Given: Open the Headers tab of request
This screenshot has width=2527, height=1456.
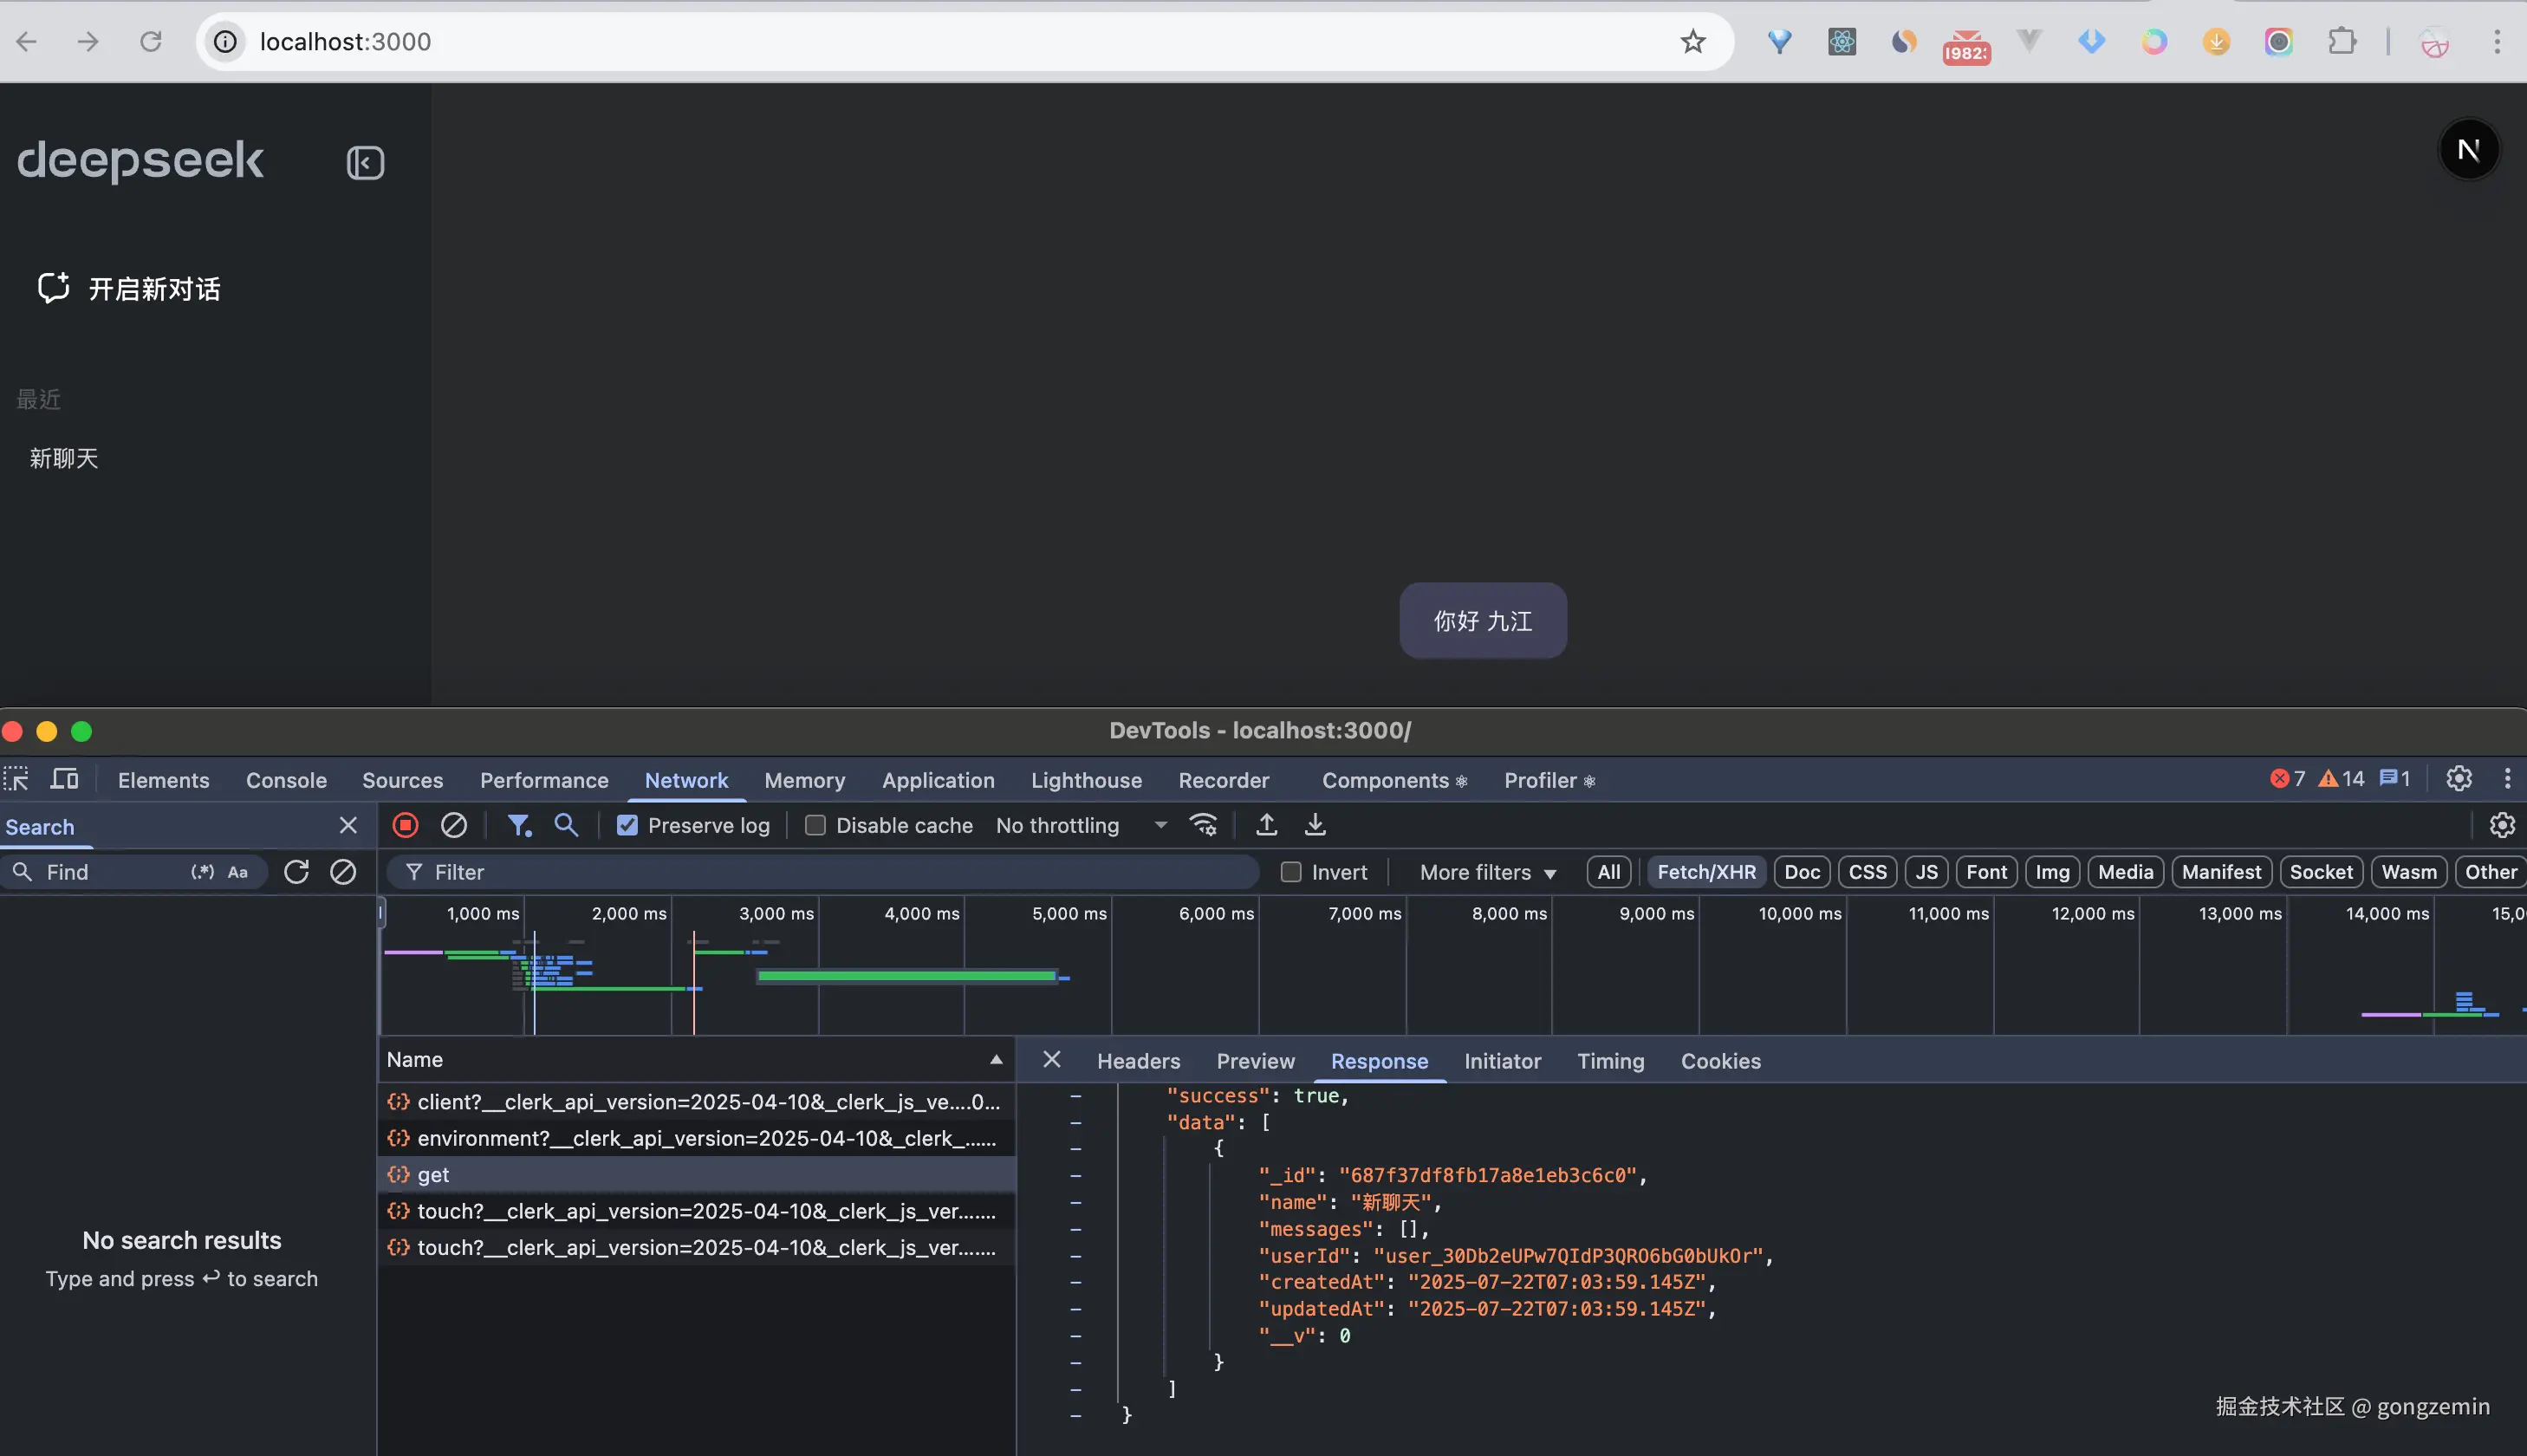Looking at the screenshot, I should pyautogui.click(x=1138, y=1061).
